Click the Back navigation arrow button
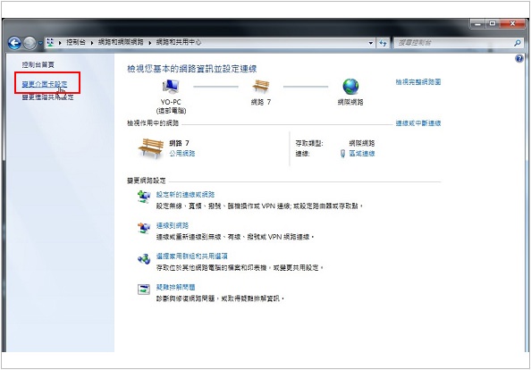The image size is (531, 370). (14, 43)
